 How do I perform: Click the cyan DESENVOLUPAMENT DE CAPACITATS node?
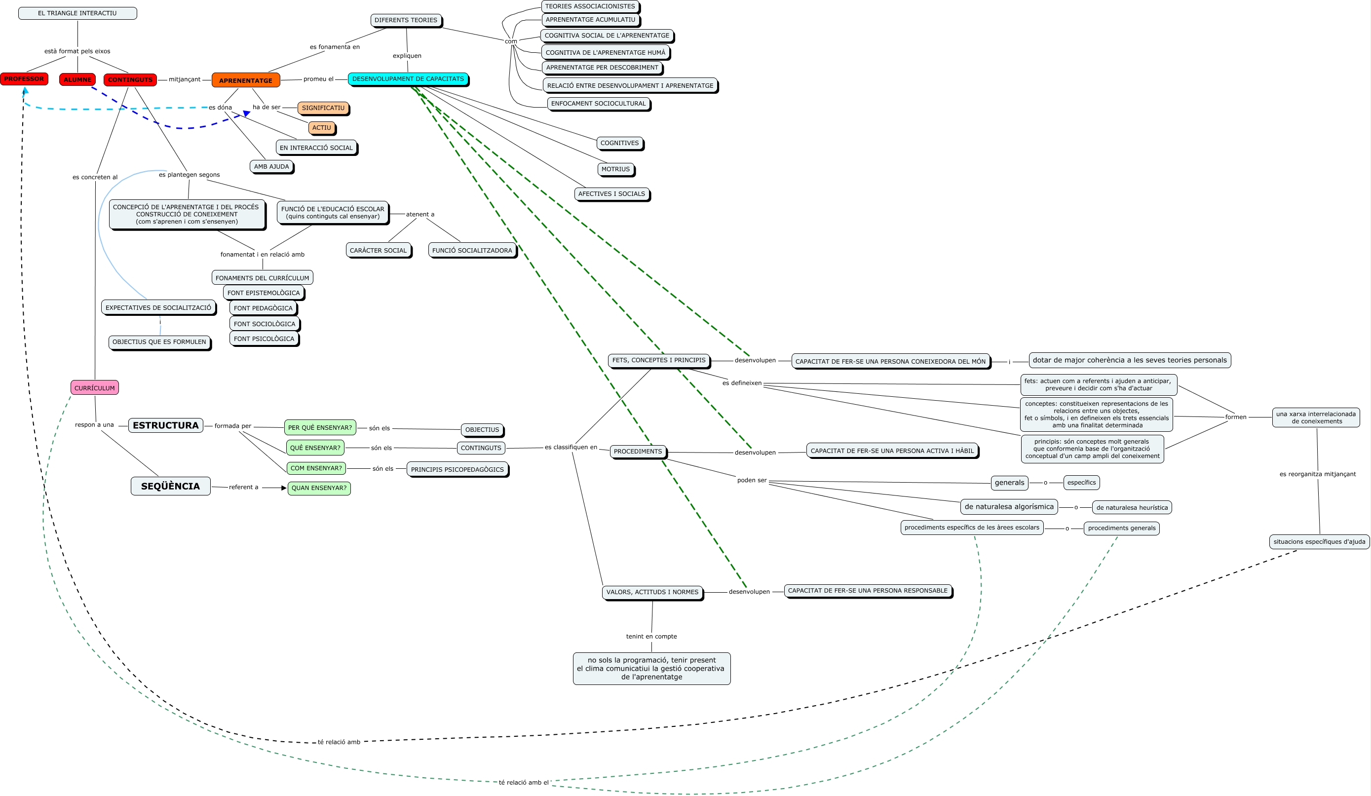pyautogui.click(x=408, y=79)
